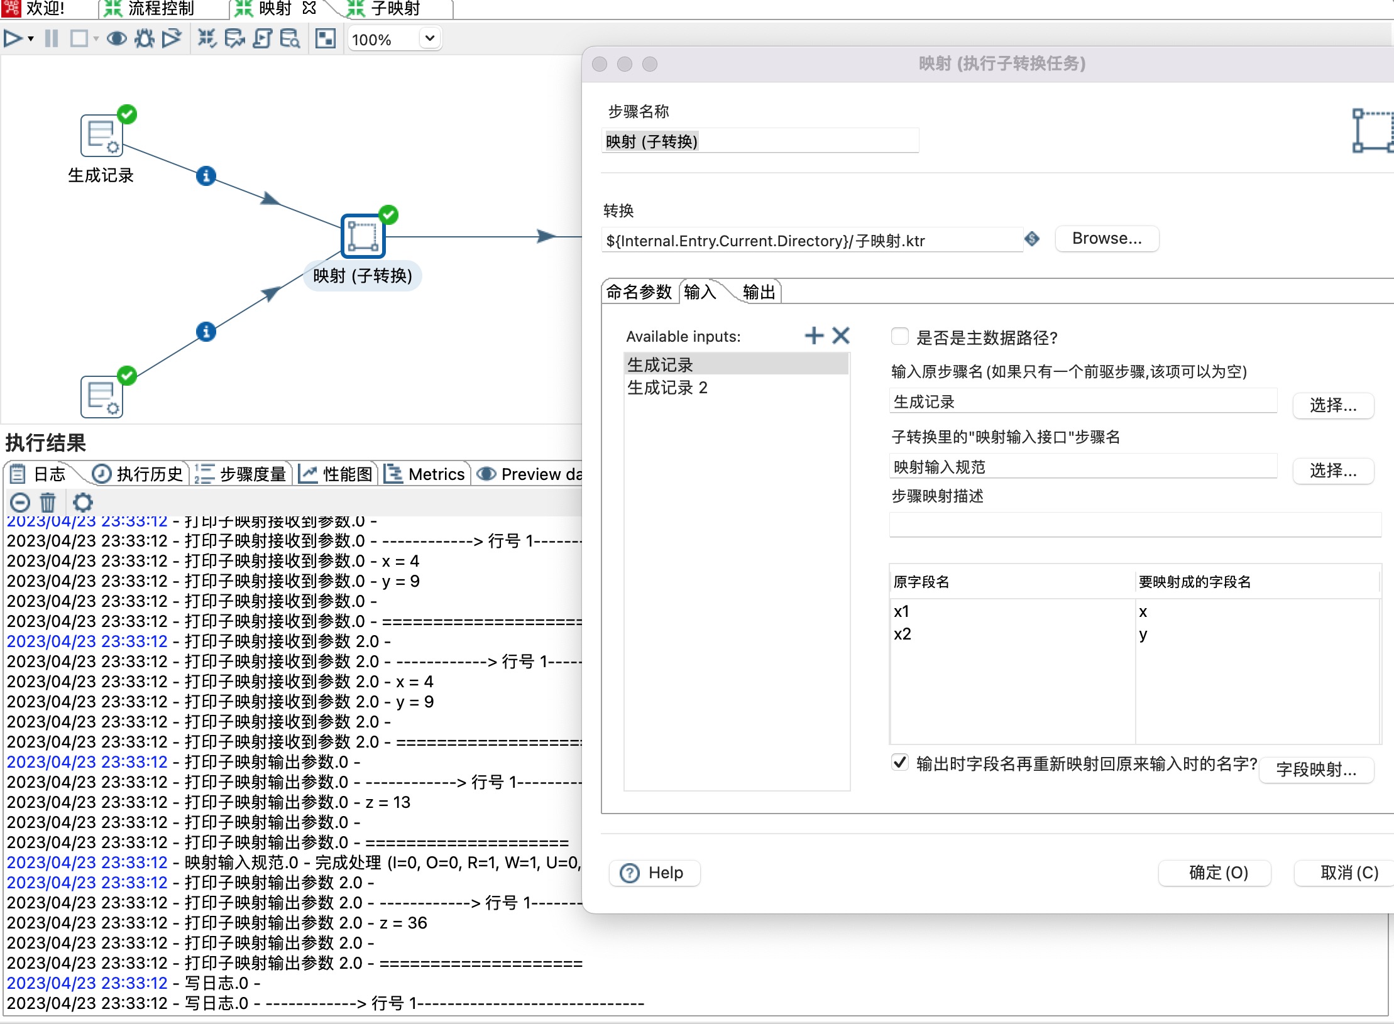Click the preview eye icon in toolbar
Viewport: 1394px width, 1024px height.
tap(116, 39)
